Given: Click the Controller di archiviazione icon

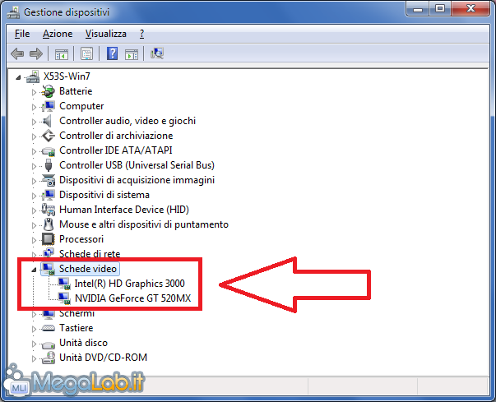Looking at the screenshot, I should click(x=49, y=136).
